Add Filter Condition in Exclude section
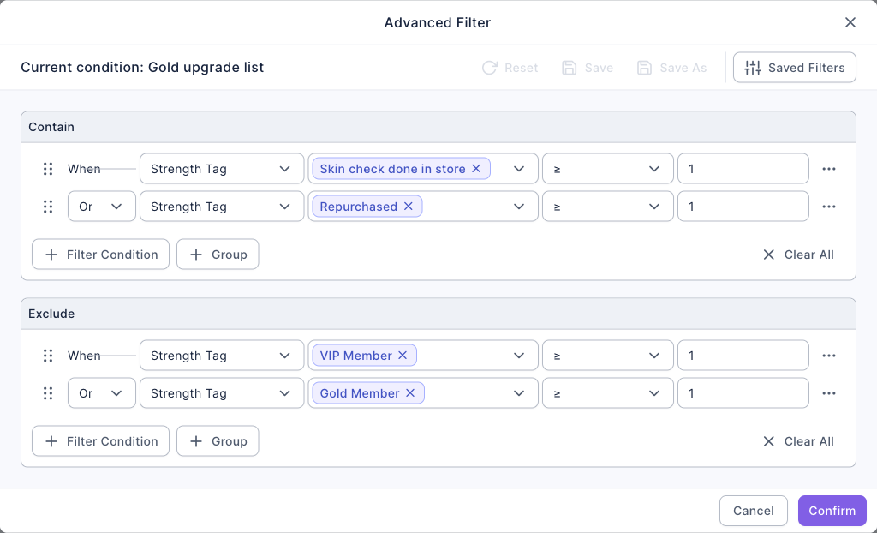Screen dimensions: 877x533 point(101,441)
